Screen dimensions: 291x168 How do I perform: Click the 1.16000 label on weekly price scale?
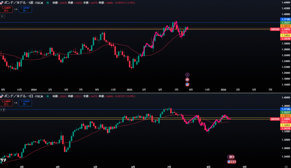pyautogui.click(x=286, y=85)
